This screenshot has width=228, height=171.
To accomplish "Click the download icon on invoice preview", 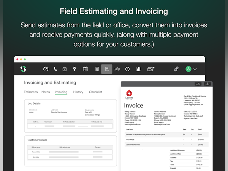I will pyautogui.click(x=207, y=84).
